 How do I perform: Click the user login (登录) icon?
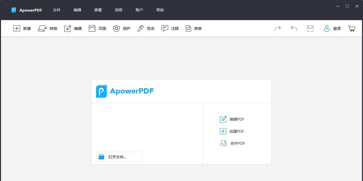pyautogui.click(x=327, y=28)
